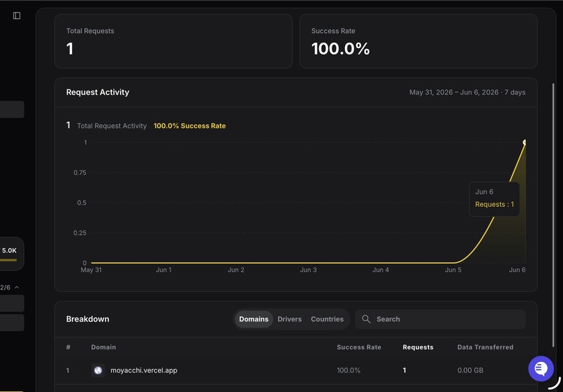Sort by the Domain column header
563x392 pixels.
103,347
